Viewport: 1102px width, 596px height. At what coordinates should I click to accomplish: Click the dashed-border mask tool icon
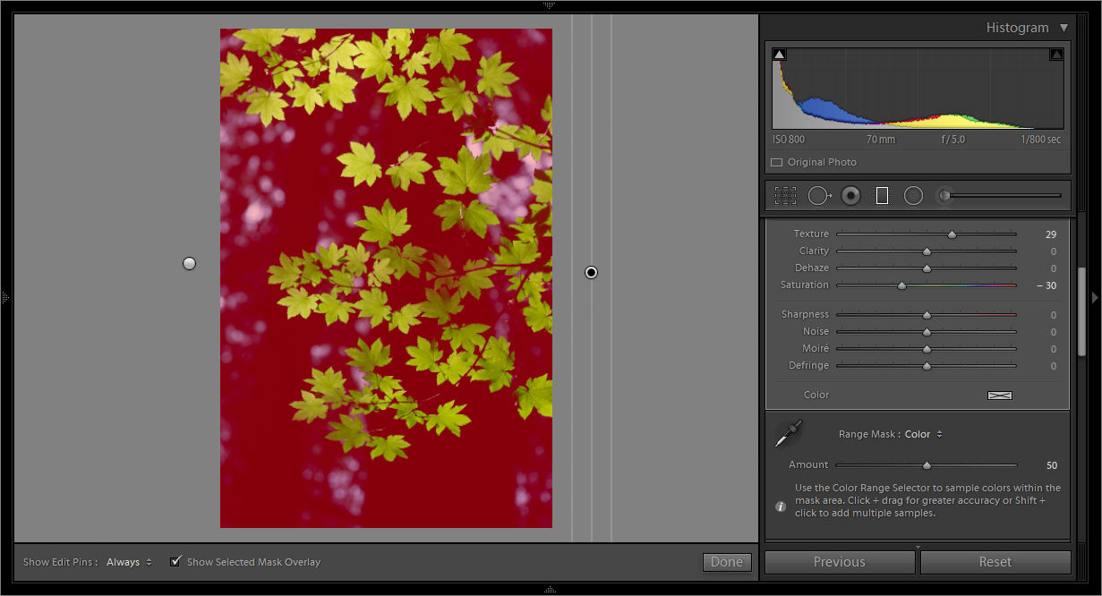click(x=785, y=195)
